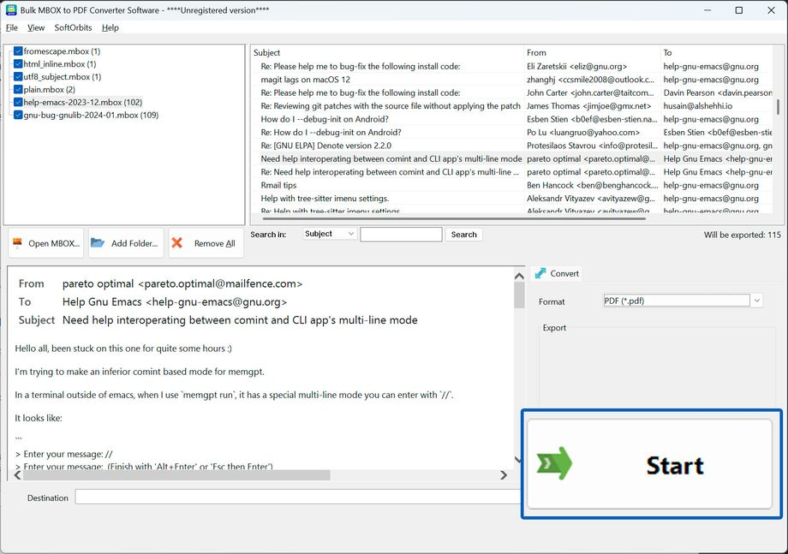
Task: Open the SoftOrbits menu
Action: (73, 27)
